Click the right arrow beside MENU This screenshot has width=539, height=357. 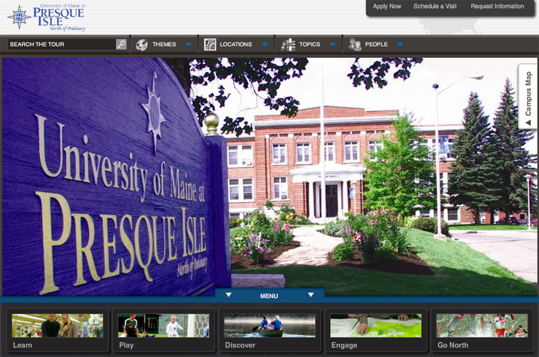311,295
